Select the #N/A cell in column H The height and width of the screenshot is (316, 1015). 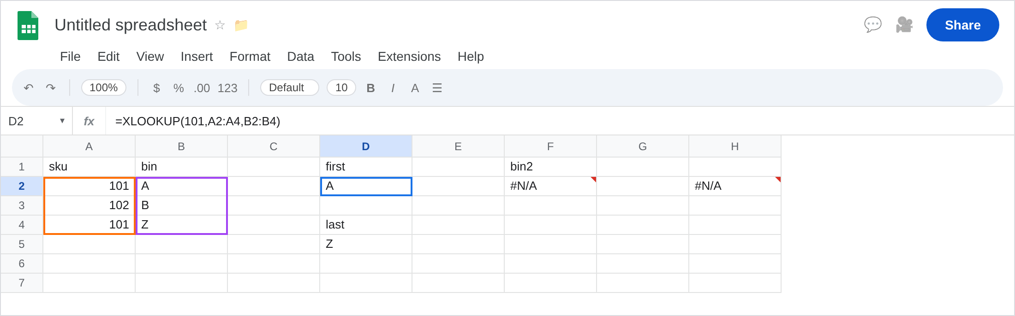click(735, 186)
